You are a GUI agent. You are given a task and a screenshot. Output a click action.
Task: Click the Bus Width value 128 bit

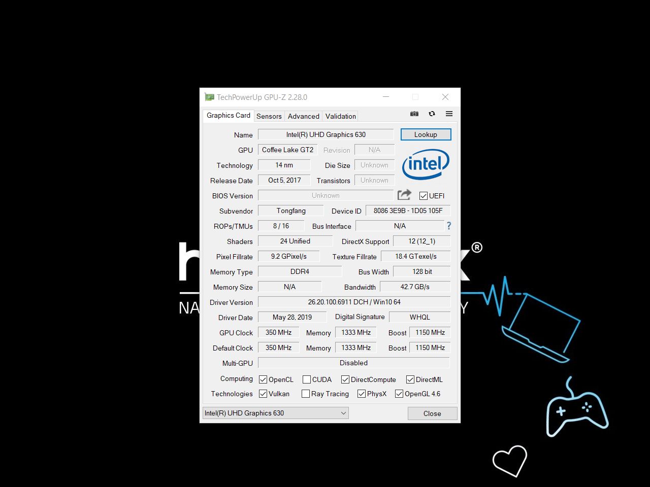(422, 271)
